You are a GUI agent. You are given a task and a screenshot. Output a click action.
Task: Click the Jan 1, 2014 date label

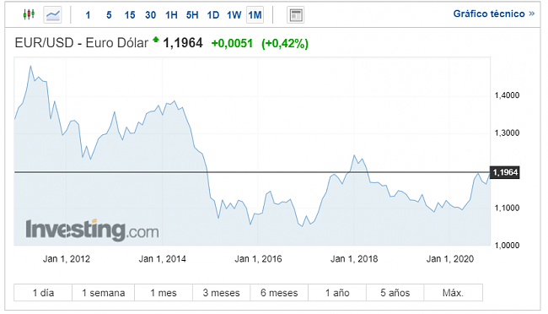162,259
